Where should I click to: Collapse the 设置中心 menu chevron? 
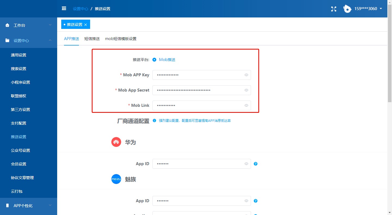tap(50, 40)
